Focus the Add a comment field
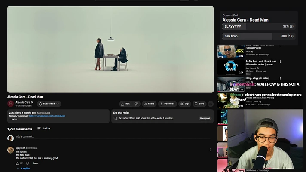 click(x=113, y=137)
